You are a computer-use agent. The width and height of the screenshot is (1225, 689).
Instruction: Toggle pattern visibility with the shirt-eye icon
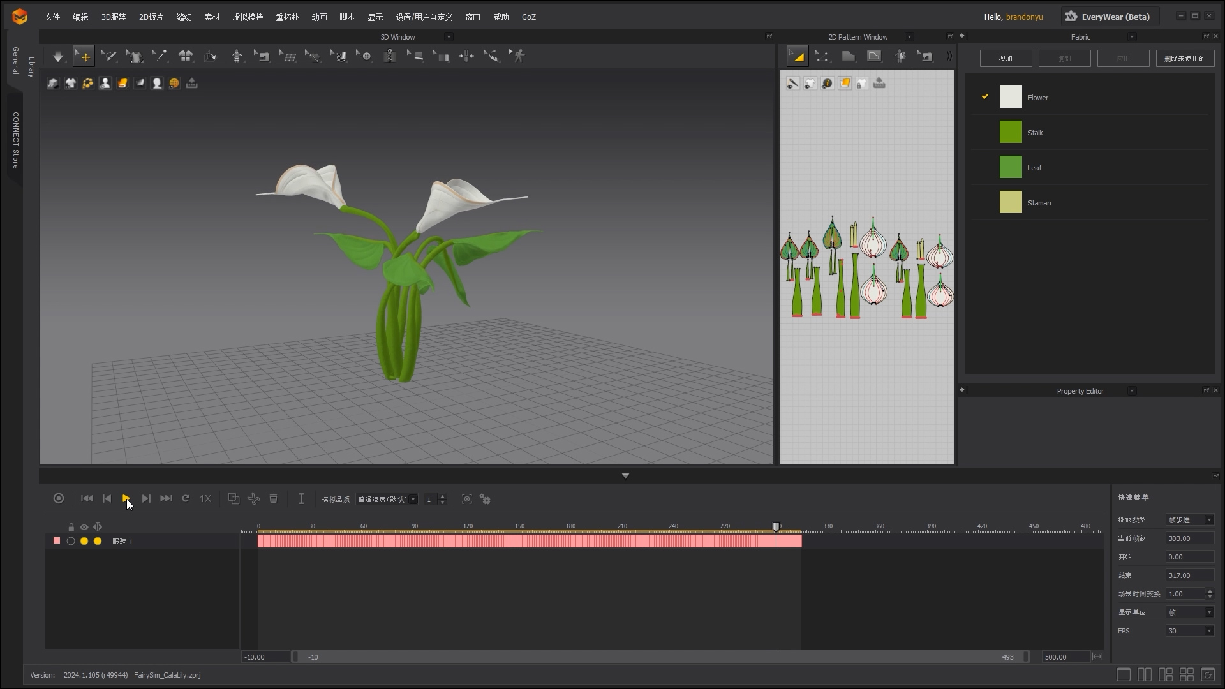810,84
